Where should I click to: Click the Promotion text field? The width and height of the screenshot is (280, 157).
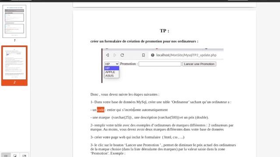point(160,64)
